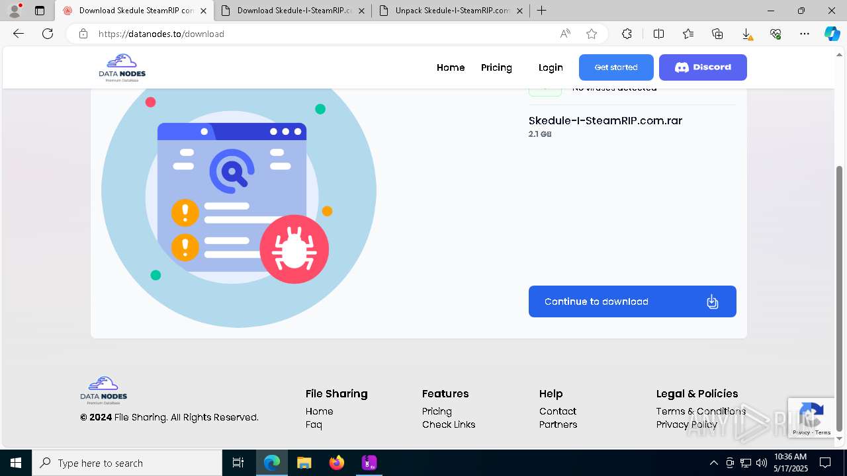The height and width of the screenshot is (476, 847).
Task: Open notification center icon
Action: point(825,463)
